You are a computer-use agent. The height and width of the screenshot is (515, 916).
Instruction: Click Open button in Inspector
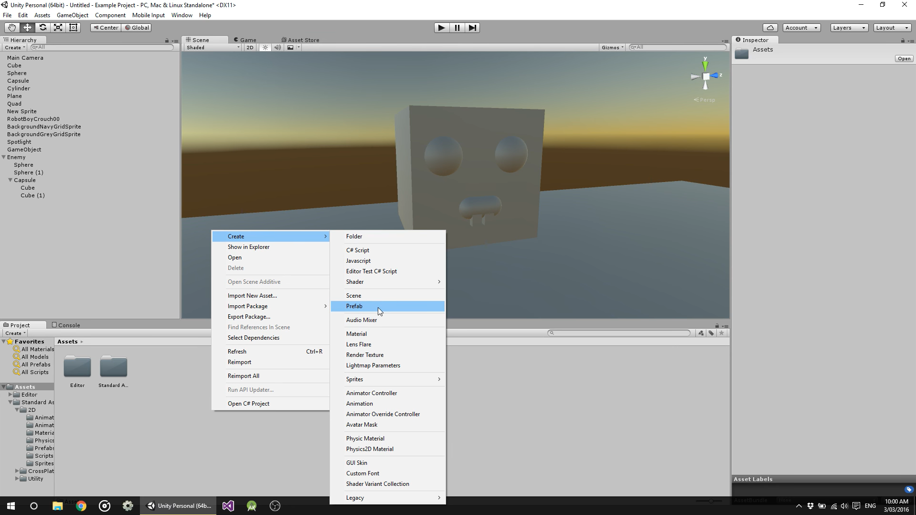(x=904, y=59)
